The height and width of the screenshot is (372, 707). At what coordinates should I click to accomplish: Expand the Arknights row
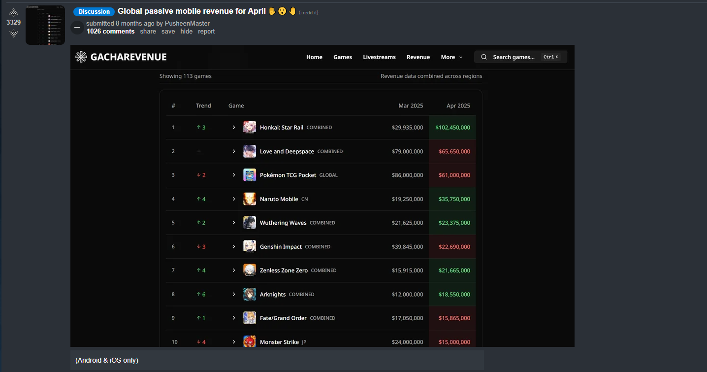point(234,294)
